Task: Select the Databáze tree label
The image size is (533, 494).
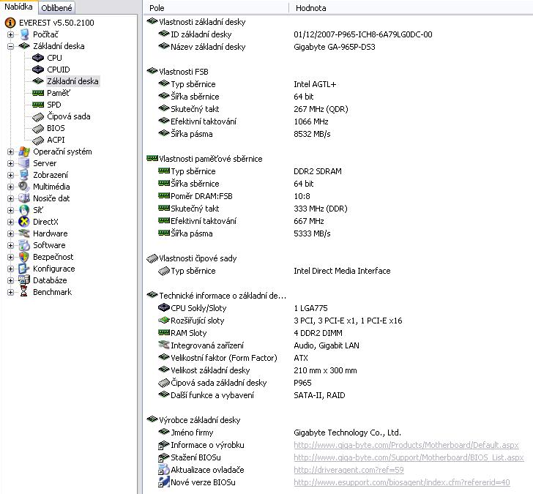Action: click(x=50, y=280)
